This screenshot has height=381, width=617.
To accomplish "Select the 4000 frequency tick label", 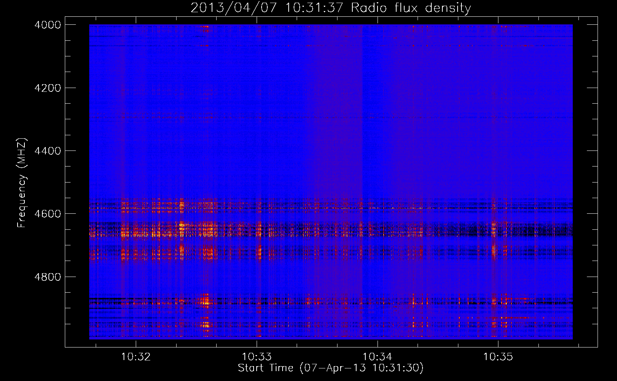I will click(x=47, y=25).
